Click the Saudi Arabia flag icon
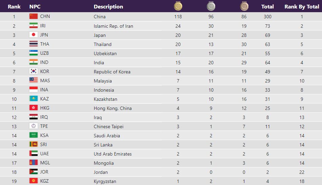Viewport: 322px width, 185px height. tap(34, 135)
